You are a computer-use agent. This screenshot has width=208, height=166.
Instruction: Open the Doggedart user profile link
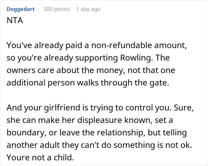(21, 9)
